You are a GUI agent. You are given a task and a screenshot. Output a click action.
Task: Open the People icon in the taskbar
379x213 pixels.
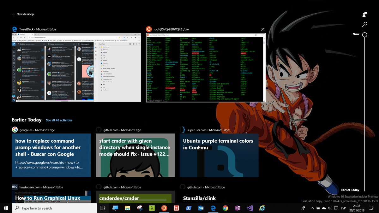[304, 208]
